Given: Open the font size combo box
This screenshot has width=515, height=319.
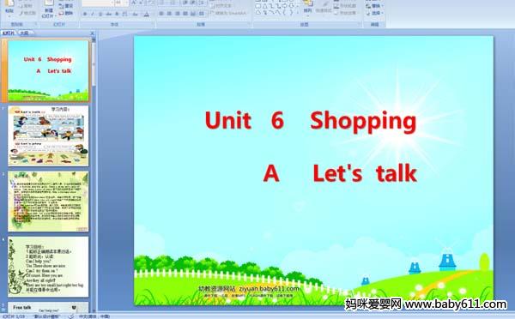Looking at the screenshot, I should [x=121, y=3].
